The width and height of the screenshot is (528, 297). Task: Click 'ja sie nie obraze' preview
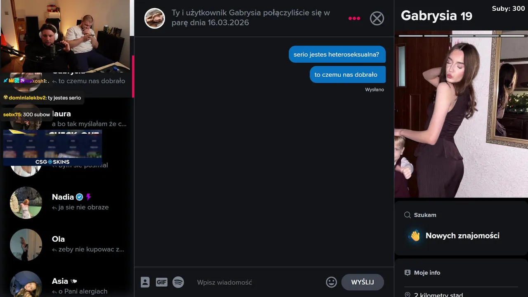[x=83, y=207]
